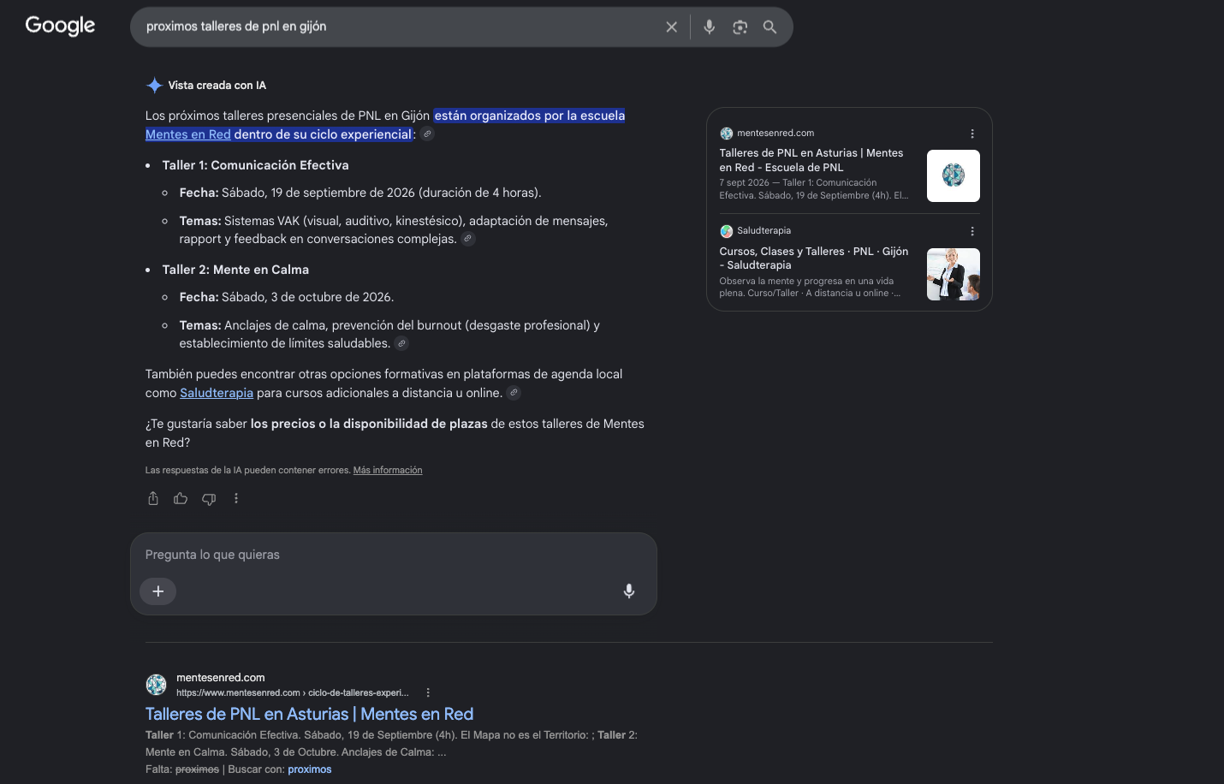Viewport: 1224px width, 784px height.
Task: Open options menu for the Saludterapia source card
Action: tap(972, 231)
